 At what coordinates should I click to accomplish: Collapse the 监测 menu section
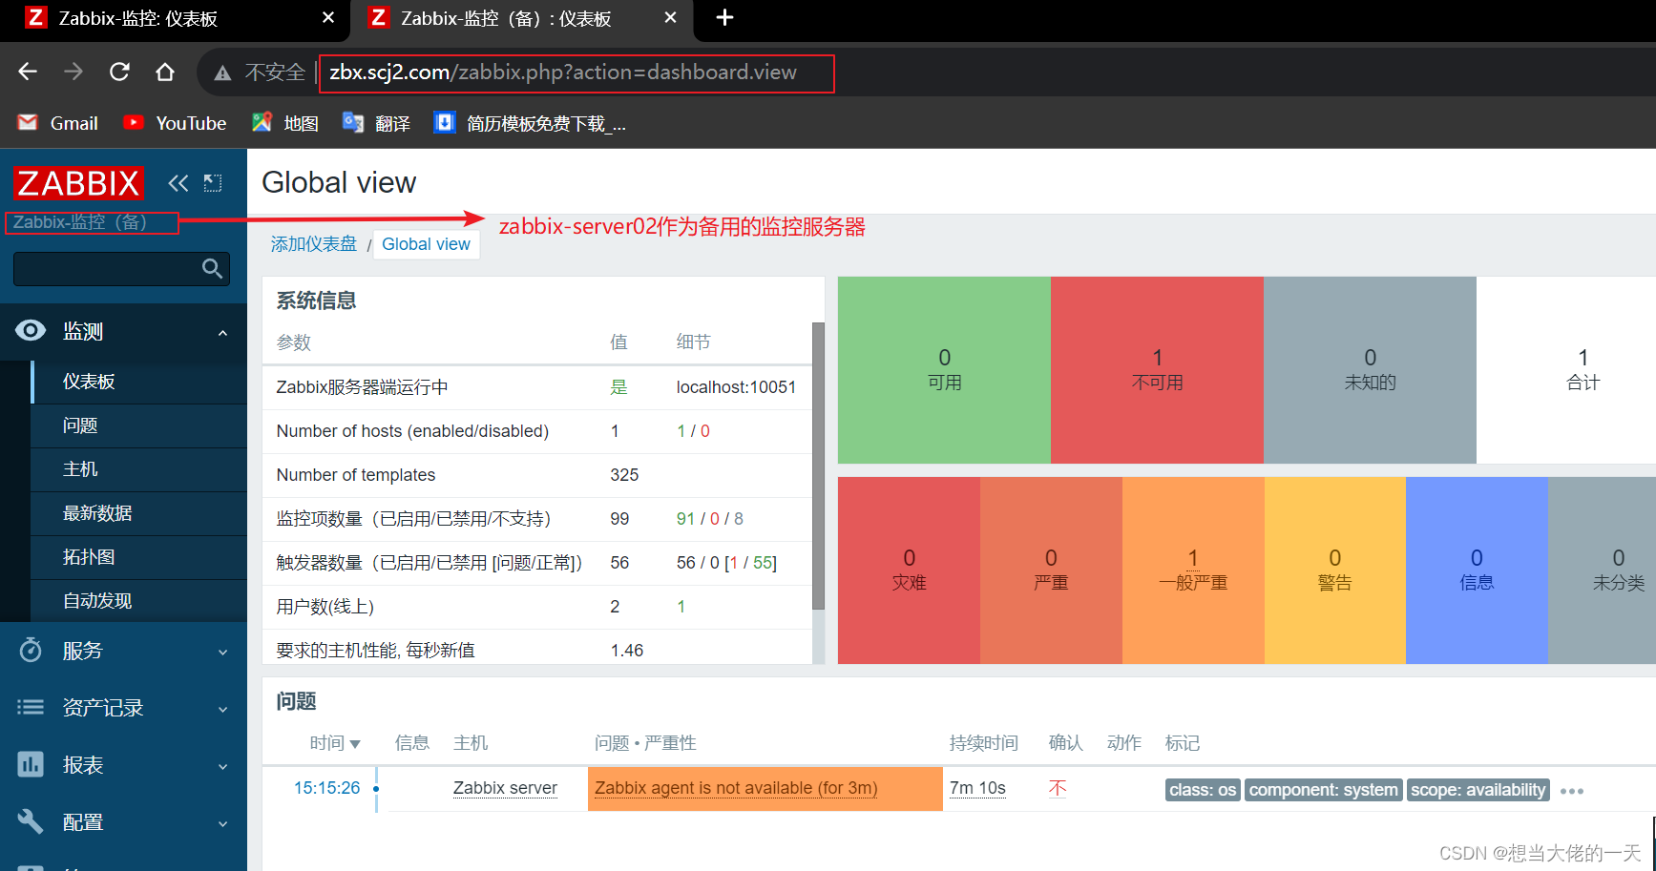click(124, 331)
